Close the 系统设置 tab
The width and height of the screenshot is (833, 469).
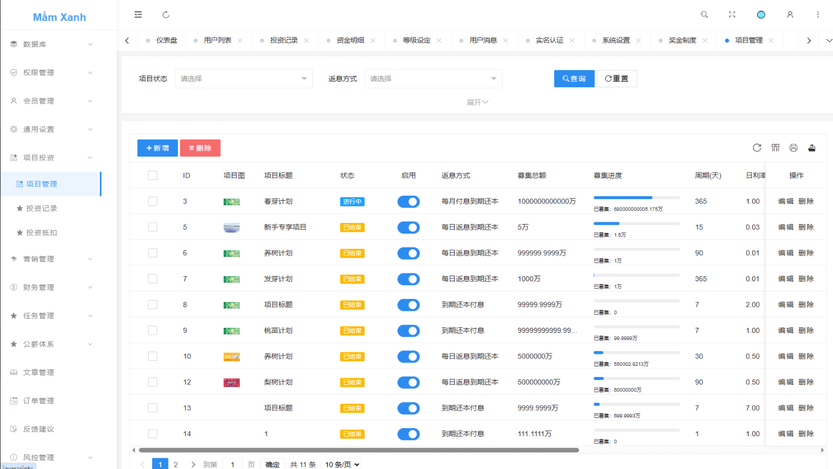639,40
